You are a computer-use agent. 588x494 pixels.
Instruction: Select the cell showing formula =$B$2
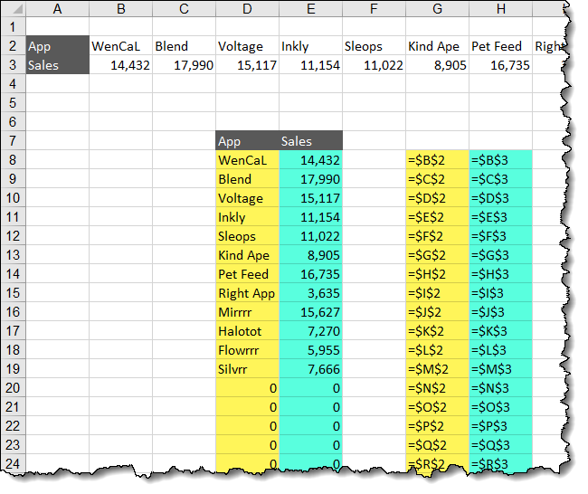coord(437,160)
